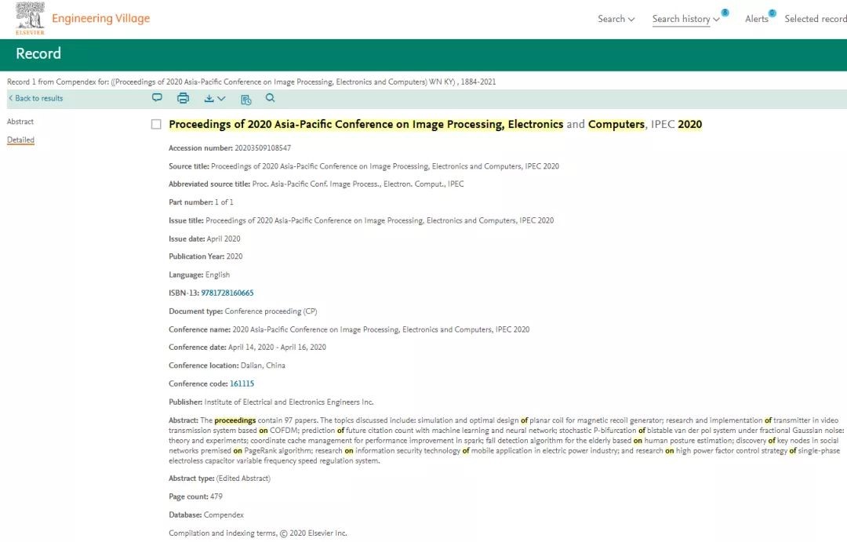Open the Download options dropdown
Viewport: 847px width, 542px height.
pos(214,98)
